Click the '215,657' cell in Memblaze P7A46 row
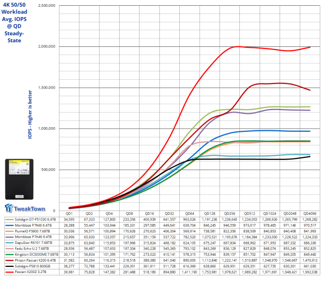324x296 pixels. pyautogui.click(x=129, y=237)
